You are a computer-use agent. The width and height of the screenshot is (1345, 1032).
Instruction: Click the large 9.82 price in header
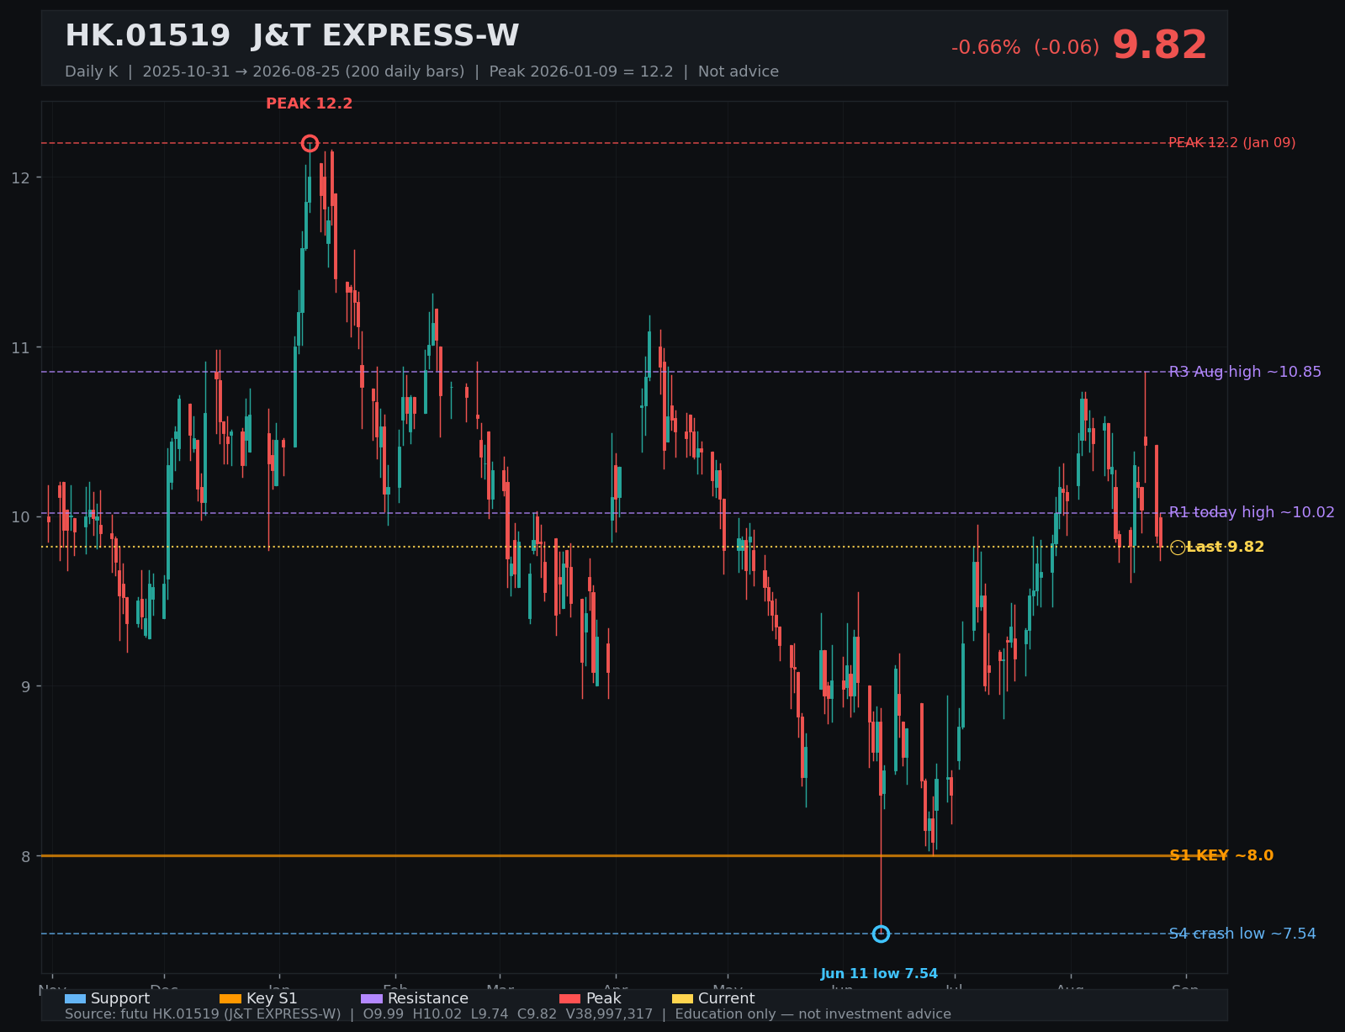point(1160,45)
